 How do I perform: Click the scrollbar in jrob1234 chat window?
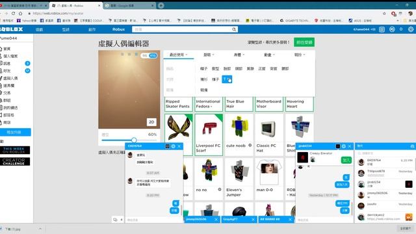click(352, 208)
